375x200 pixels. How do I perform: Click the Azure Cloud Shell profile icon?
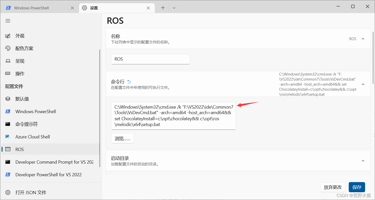click(x=8, y=137)
